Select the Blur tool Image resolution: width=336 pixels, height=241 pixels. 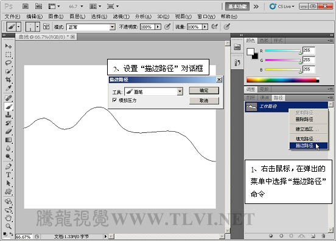click(9, 148)
